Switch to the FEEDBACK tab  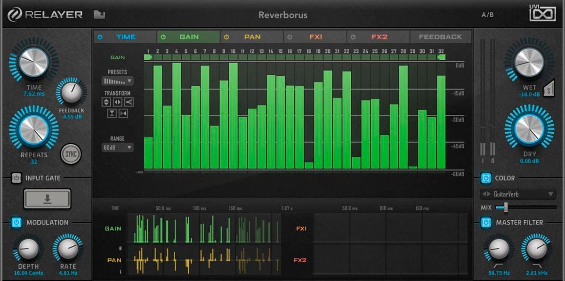440,37
